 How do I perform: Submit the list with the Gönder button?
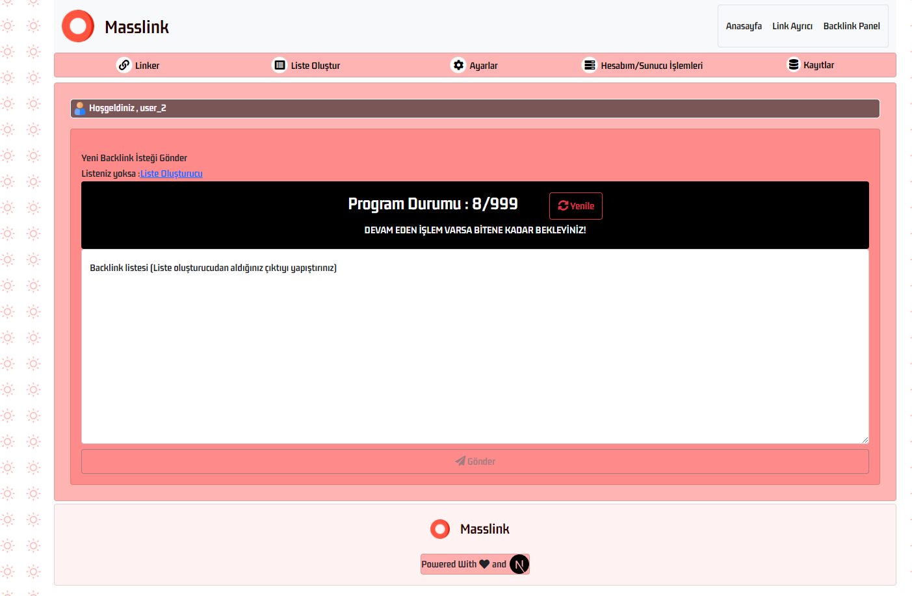tap(475, 461)
